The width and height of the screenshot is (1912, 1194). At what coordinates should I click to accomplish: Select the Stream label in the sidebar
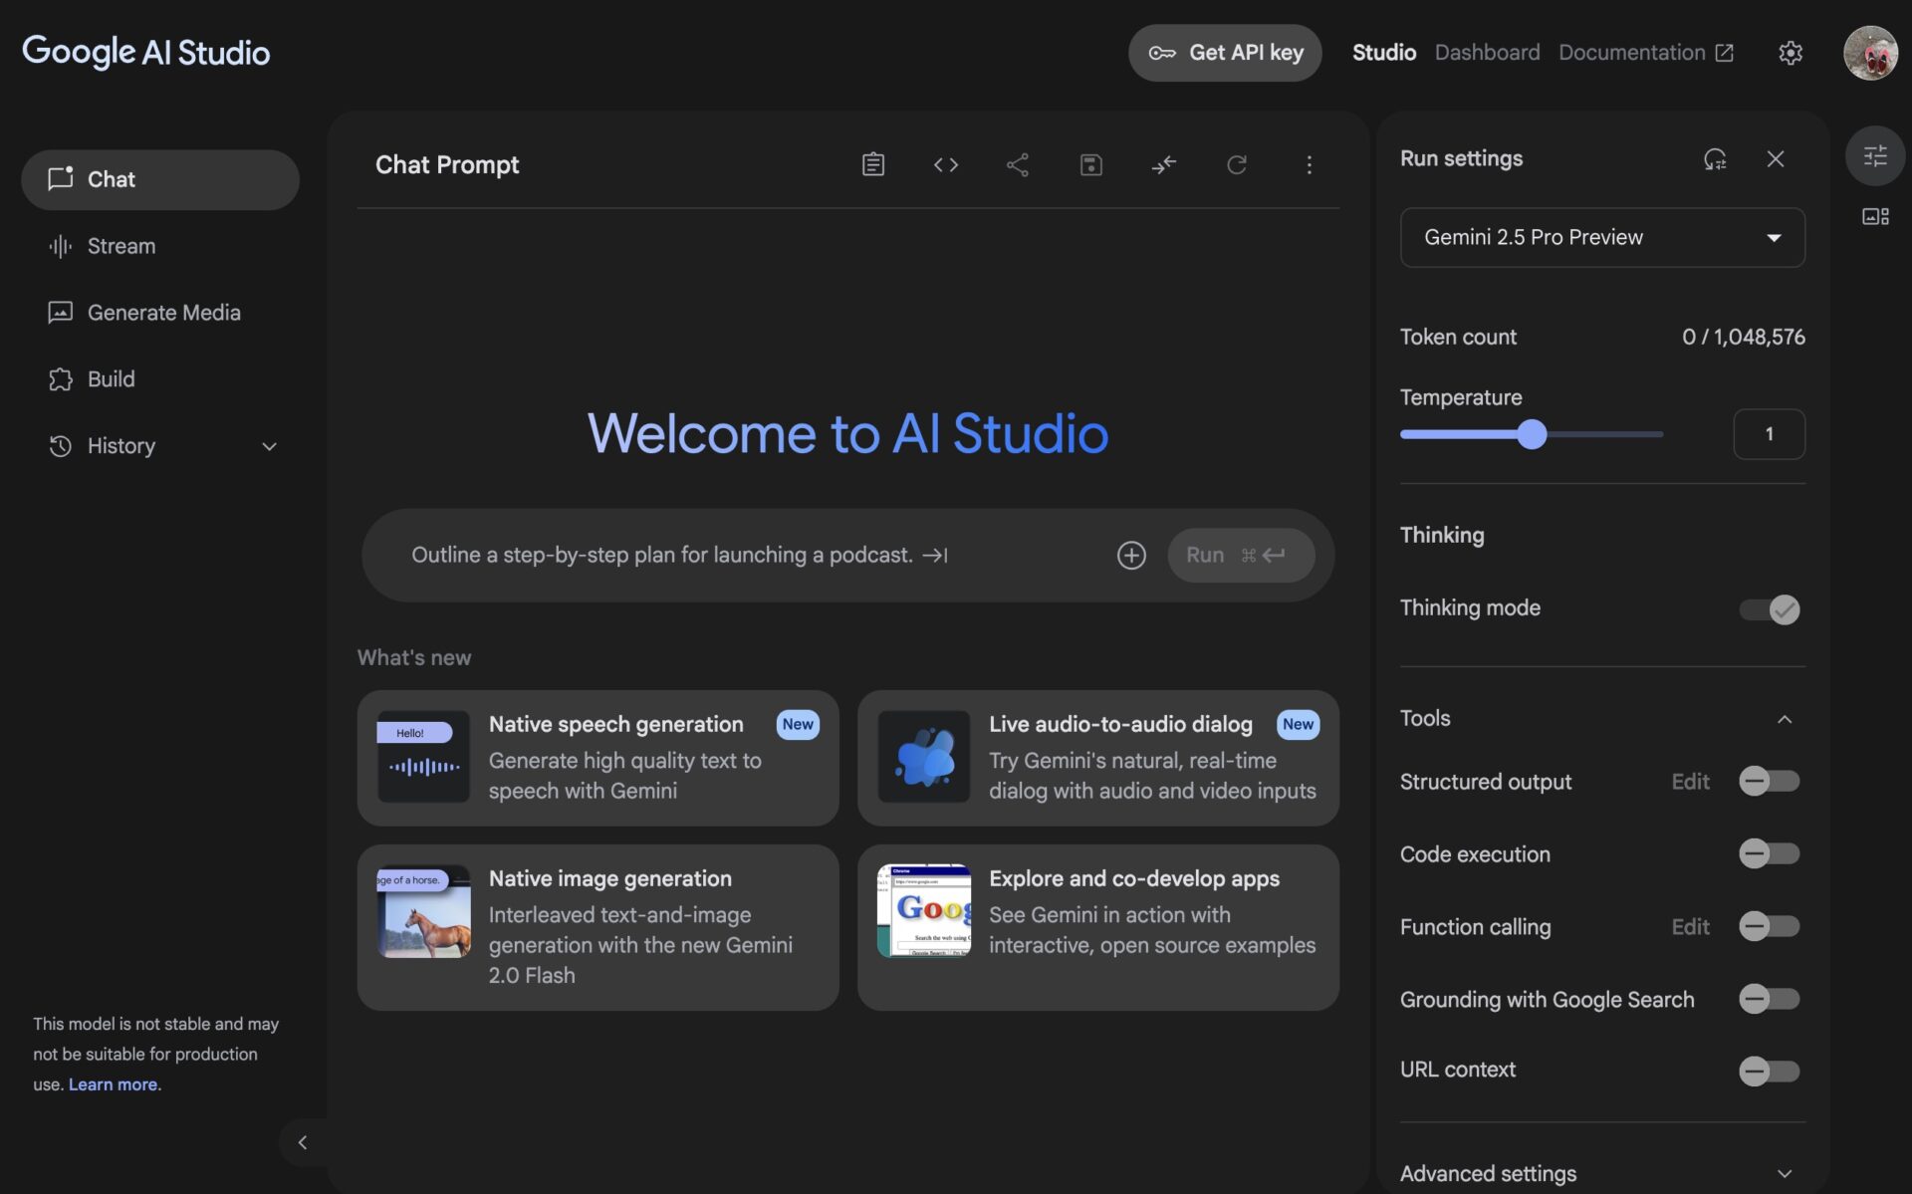coord(121,246)
